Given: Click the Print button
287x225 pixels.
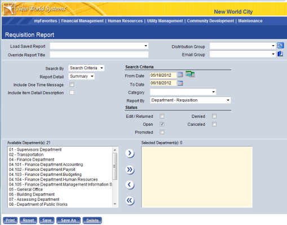Looking at the screenshot, I should point(10,220).
